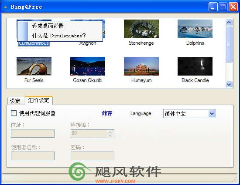This screenshot has width=240, height=185.
Task: Click the Bing4Free title bar icon
Action: click(6, 7)
